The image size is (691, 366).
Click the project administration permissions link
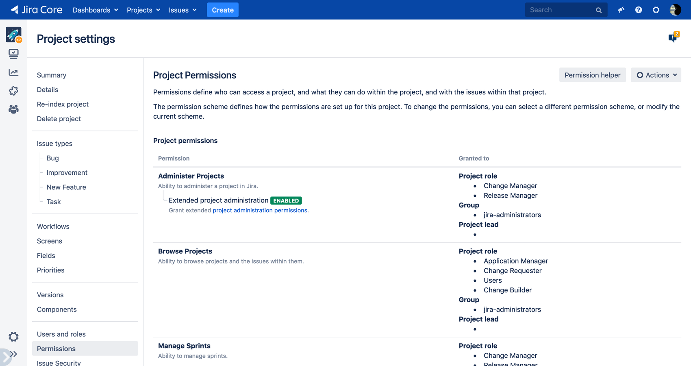(x=260, y=210)
